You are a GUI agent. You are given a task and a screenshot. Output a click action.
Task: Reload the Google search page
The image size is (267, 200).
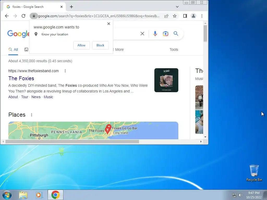coord(23,16)
